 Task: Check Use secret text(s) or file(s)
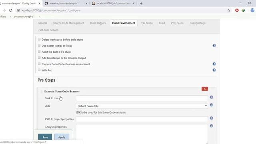[x=39, y=45]
